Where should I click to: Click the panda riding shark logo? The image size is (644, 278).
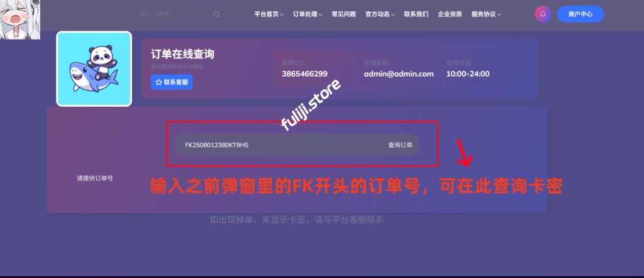point(94,69)
